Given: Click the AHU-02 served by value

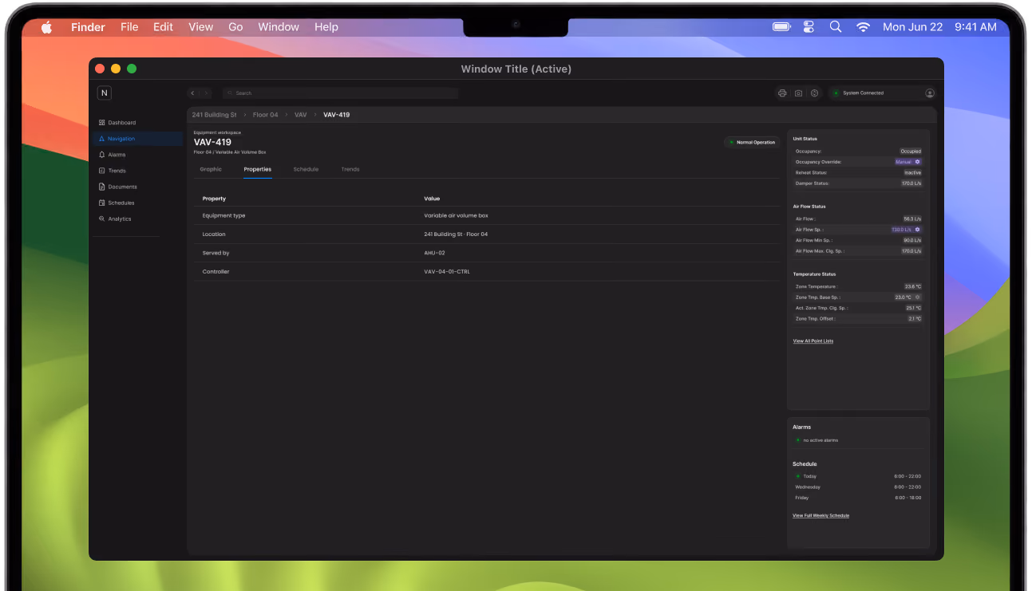Looking at the screenshot, I should (435, 253).
